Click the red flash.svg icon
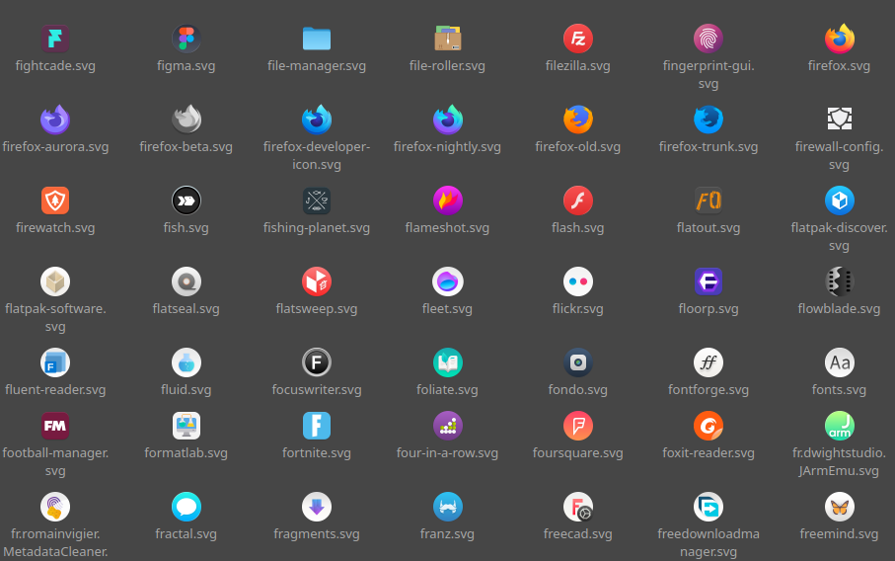The height and width of the screenshot is (561, 895). pyautogui.click(x=578, y=200)
